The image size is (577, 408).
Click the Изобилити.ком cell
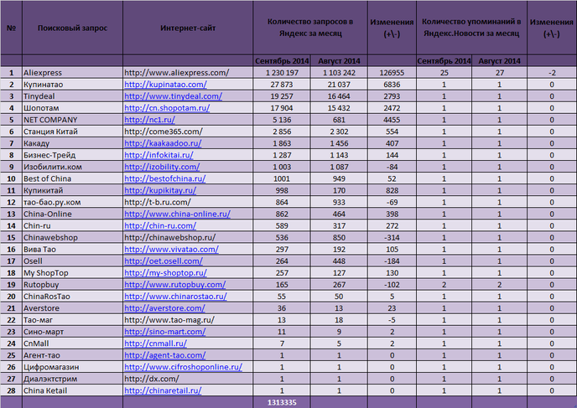72,167
